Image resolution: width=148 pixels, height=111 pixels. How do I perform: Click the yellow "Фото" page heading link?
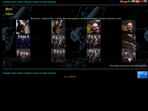point(9,9)
